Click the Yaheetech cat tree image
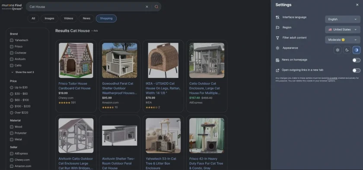Screen dimensions: 363x170 click(163, 135)
